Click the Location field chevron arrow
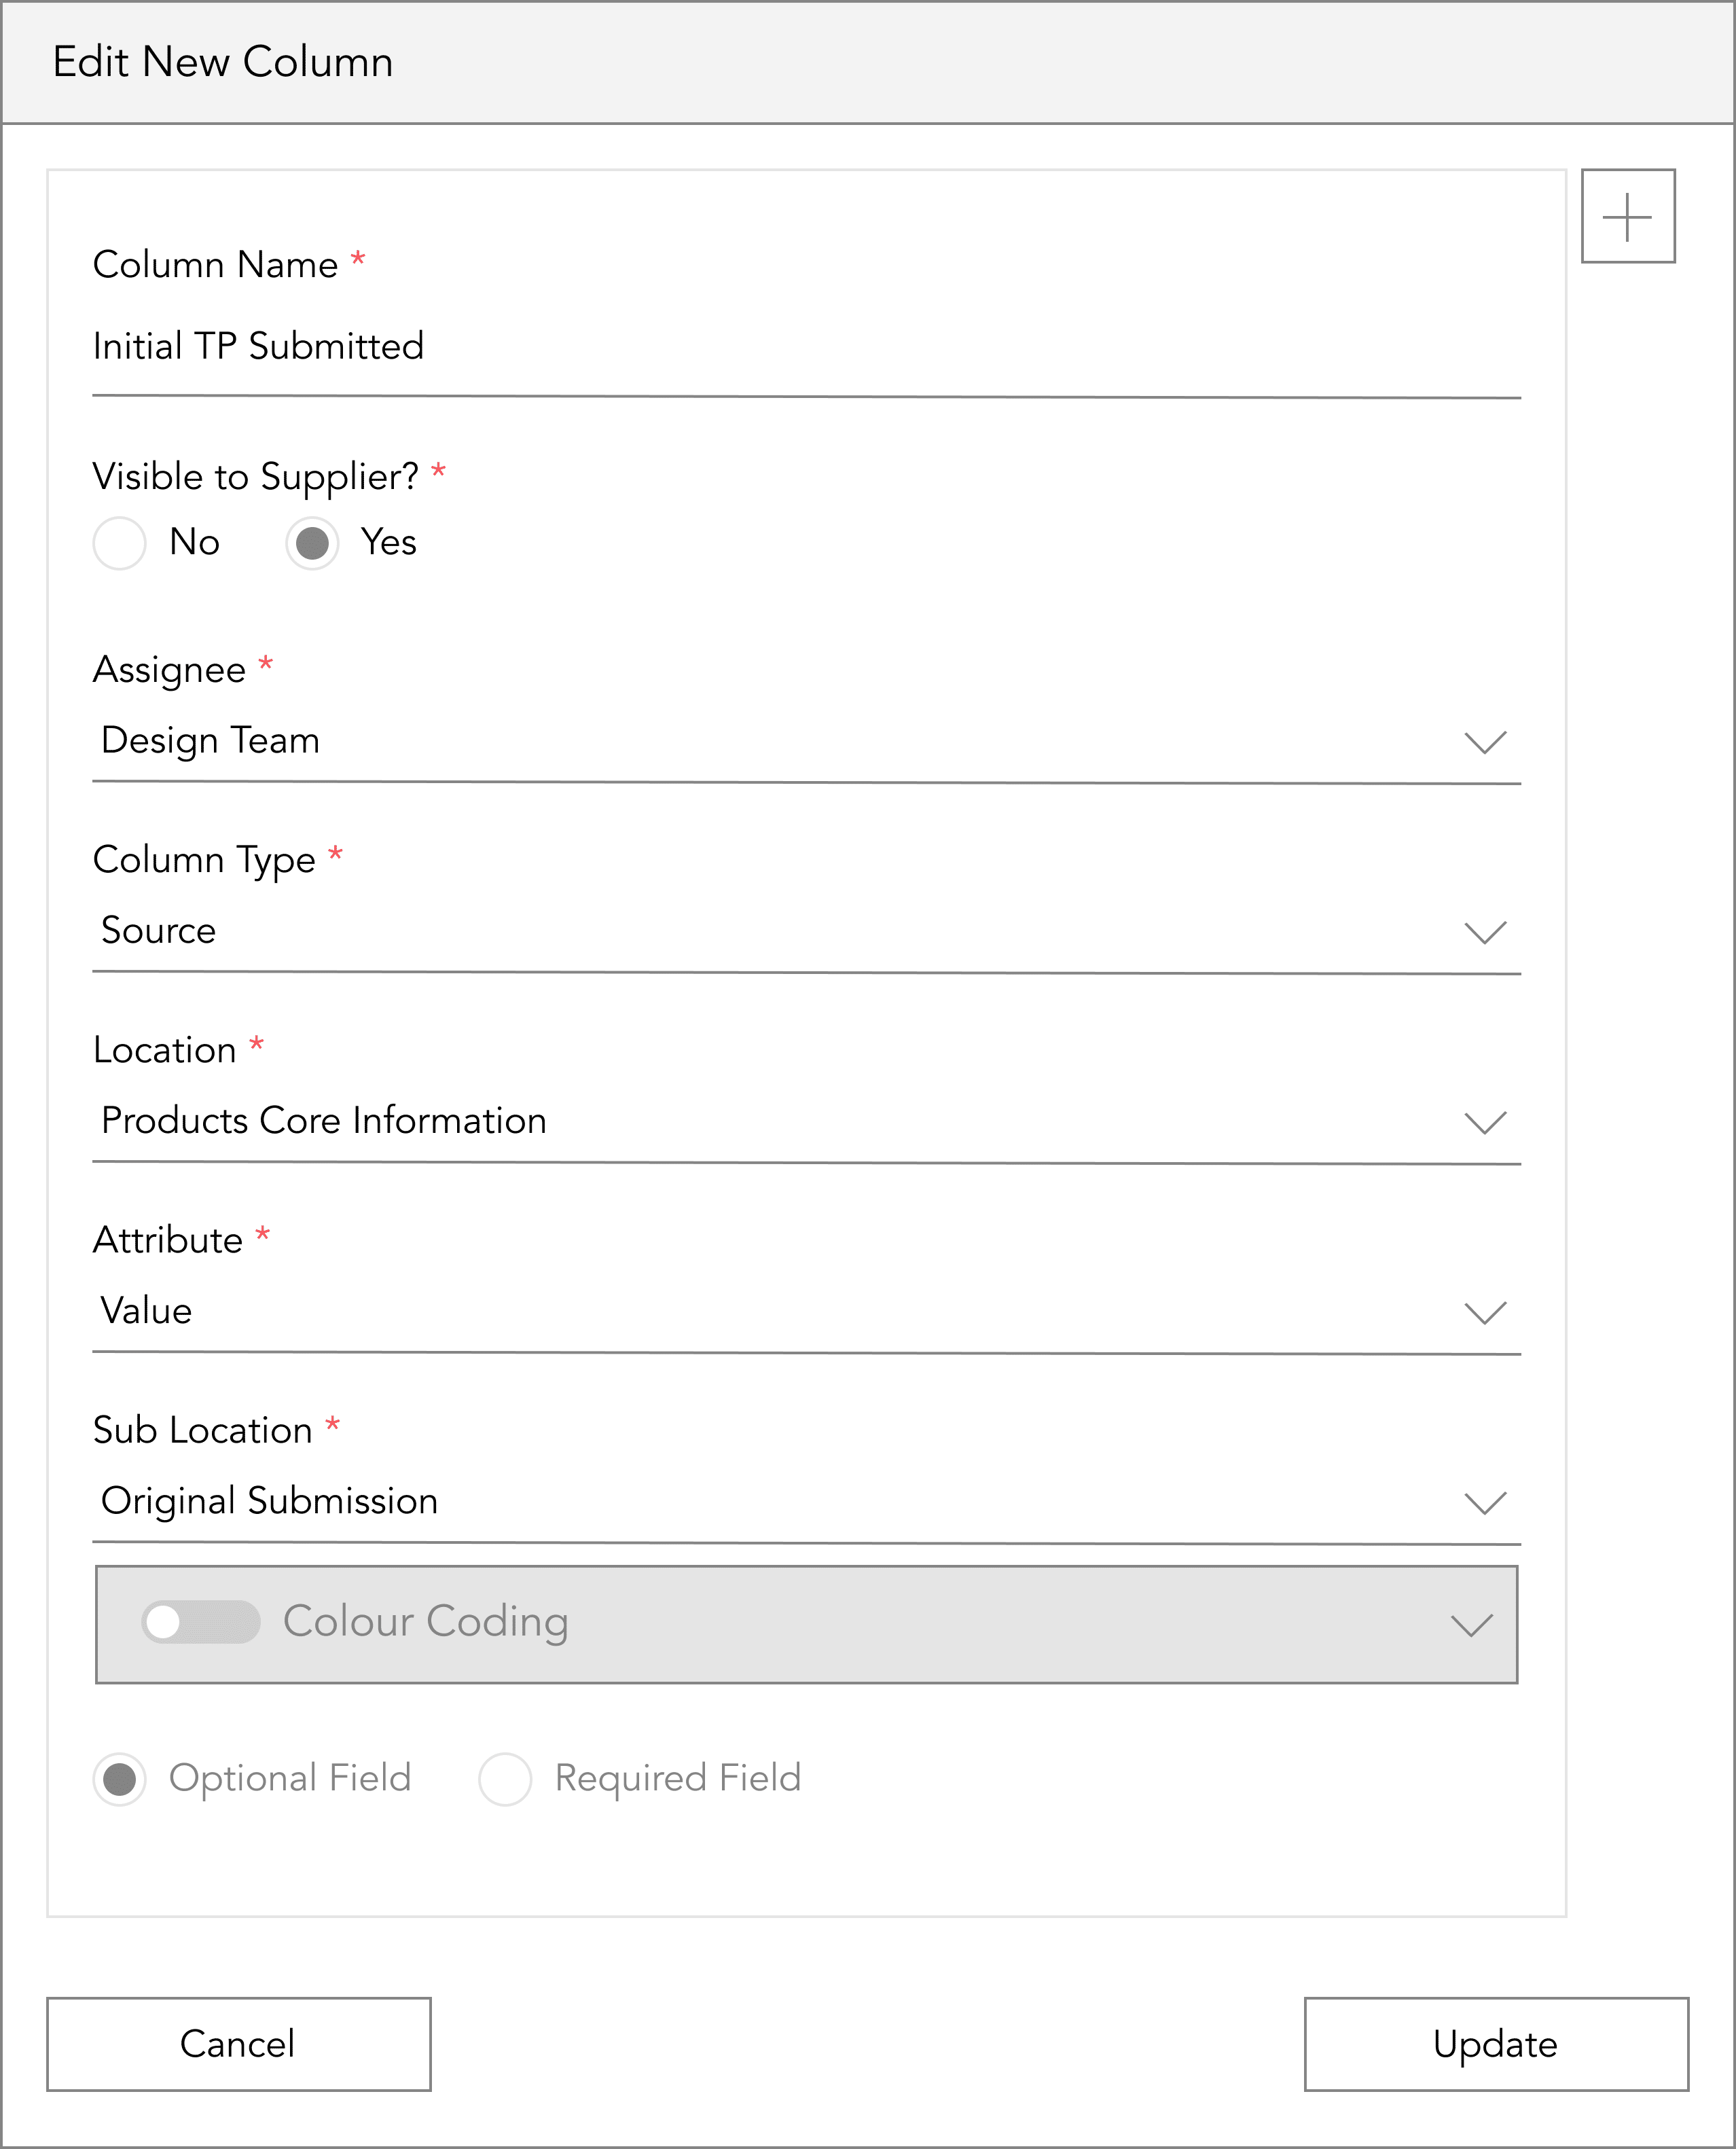This screenshot has width=1736, height=2149. pos(1485,1122)
